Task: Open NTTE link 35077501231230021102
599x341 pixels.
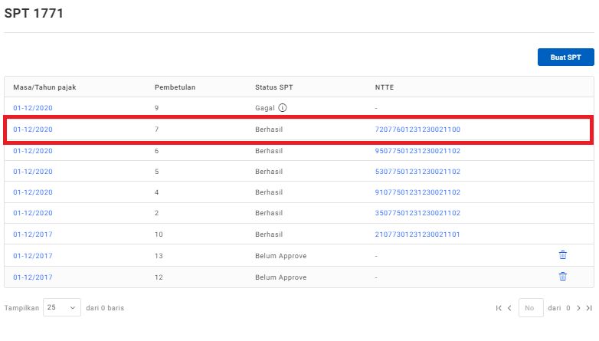Action: coord(417,213)
